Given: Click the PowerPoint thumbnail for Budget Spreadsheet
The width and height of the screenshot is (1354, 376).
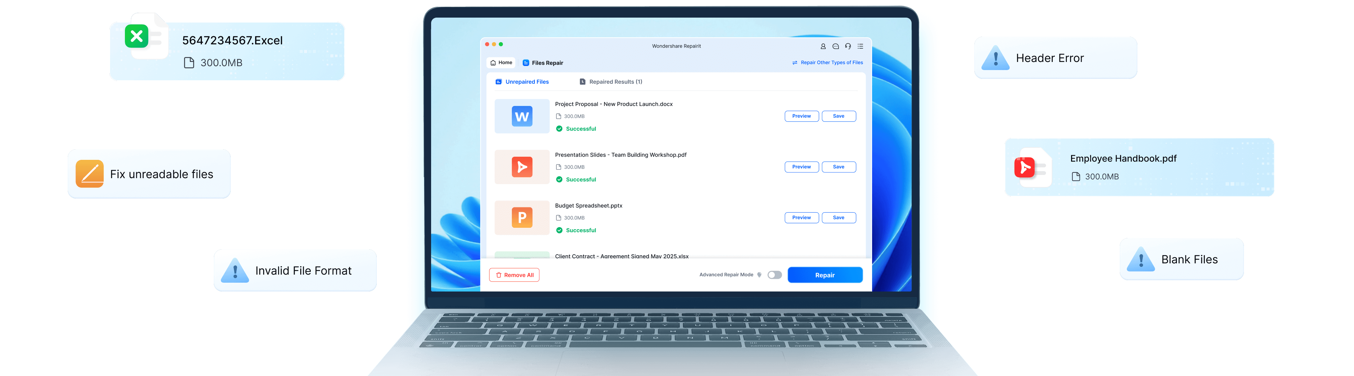Looking at the screenshot, I should coord(522,218).
